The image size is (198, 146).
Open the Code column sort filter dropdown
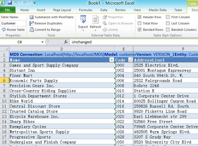pyautogui.click(x=130, y=60)
